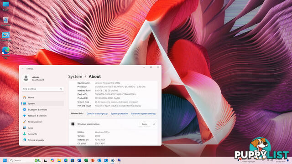Maximize the Settings window

(151, 67)
